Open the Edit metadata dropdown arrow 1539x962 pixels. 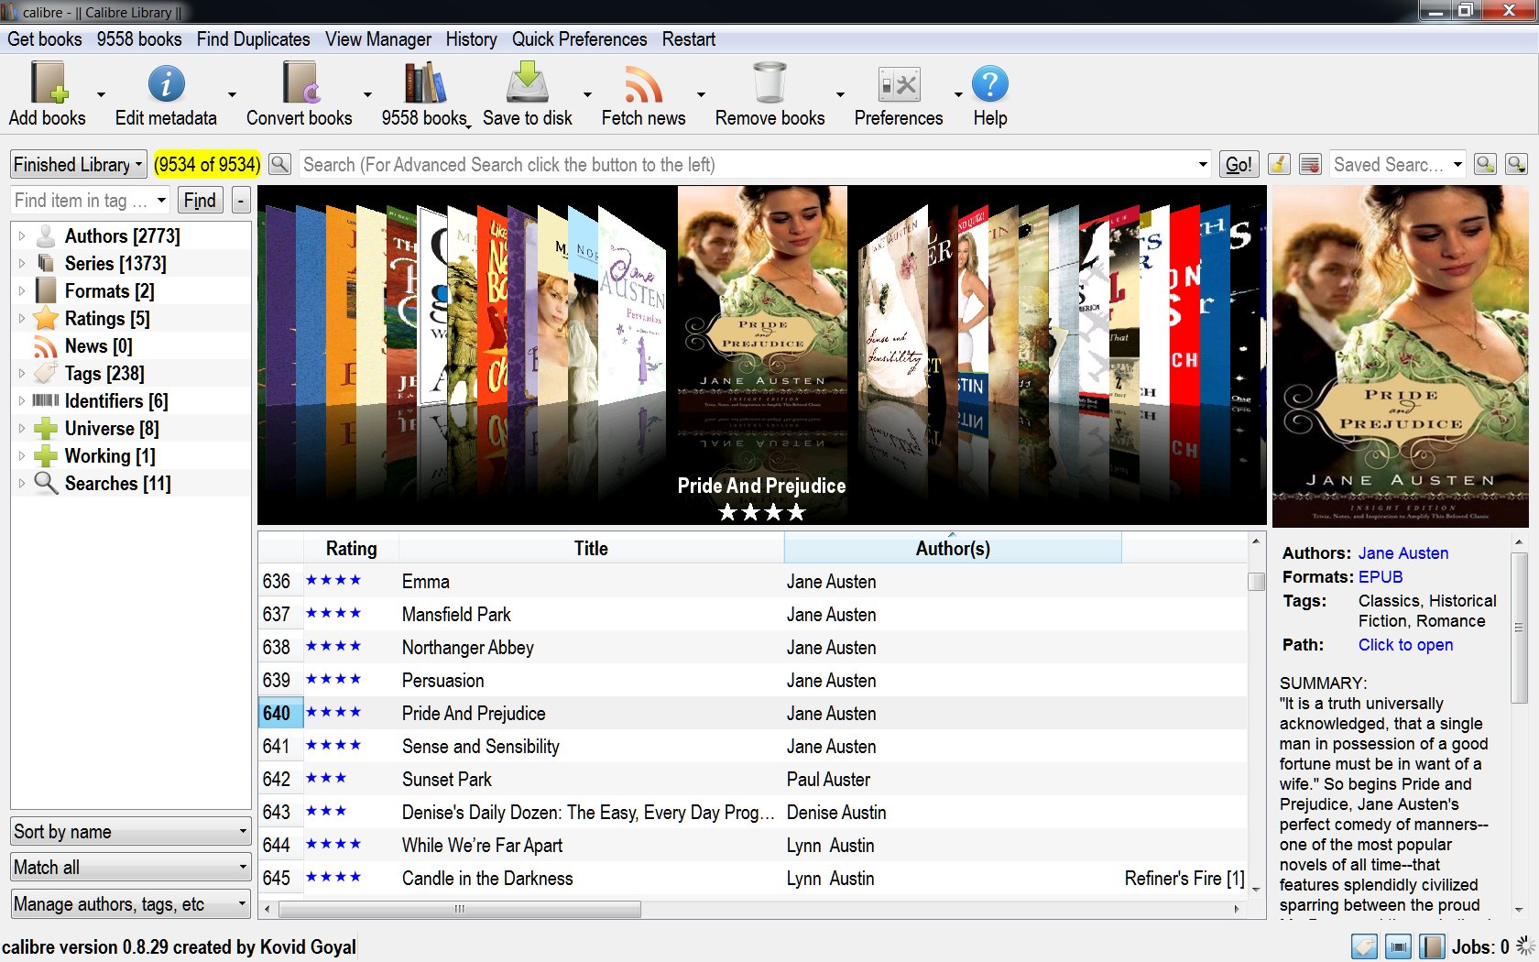[x=233, y=93]
